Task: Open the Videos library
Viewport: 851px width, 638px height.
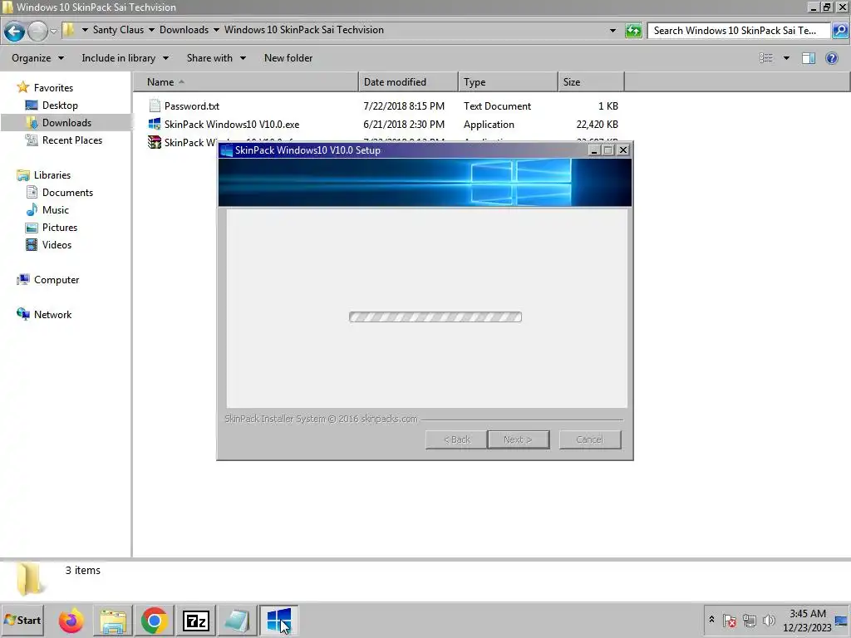Action: (57, 245)
